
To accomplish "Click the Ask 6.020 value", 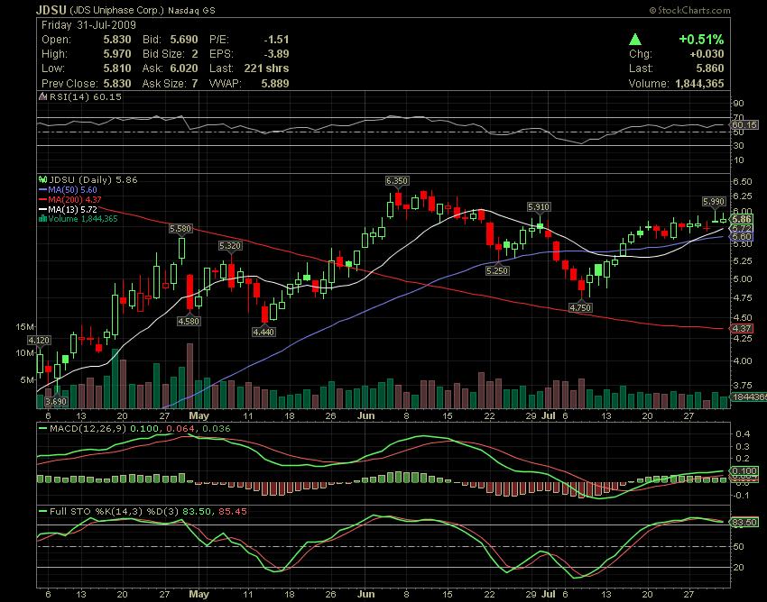I will tap(184, 68).
